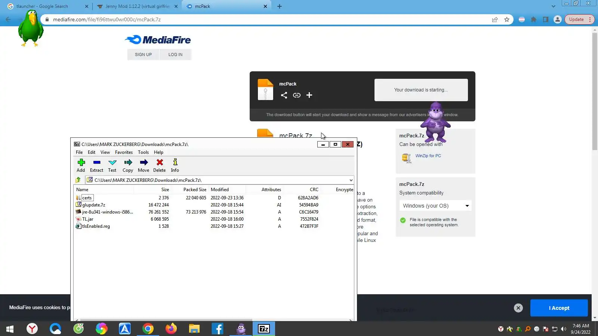The image size is (598, 336).
Task: Click the webpage vertical scrollbar thumb
Action: pyautogui.click(x=595, y=91)
